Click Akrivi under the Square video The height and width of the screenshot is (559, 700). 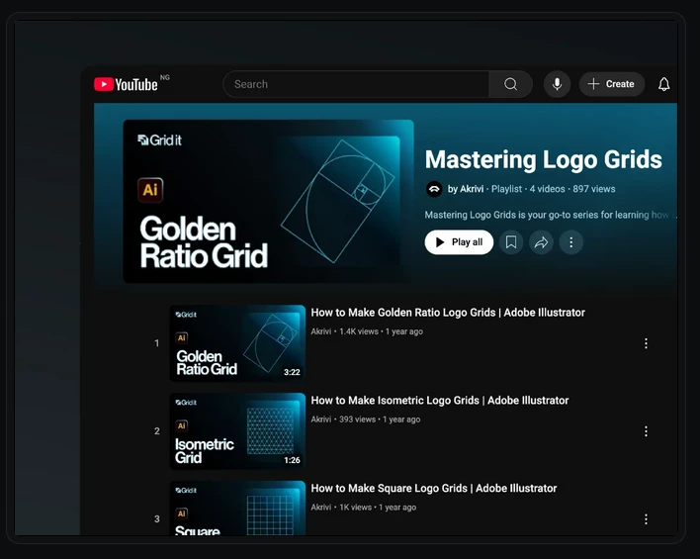click(321, 508)
